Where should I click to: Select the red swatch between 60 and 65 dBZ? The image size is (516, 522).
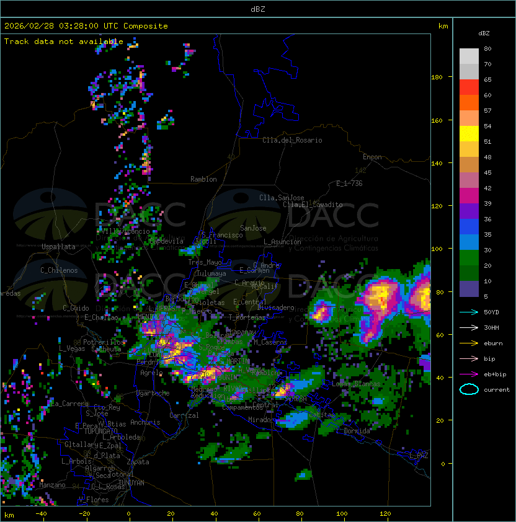pos(469,87)
